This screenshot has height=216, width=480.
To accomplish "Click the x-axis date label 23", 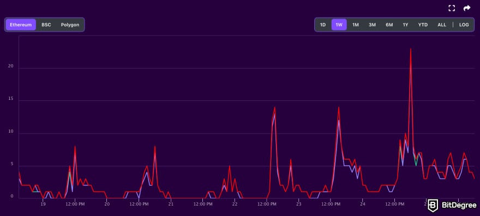I will coord(299,203).
